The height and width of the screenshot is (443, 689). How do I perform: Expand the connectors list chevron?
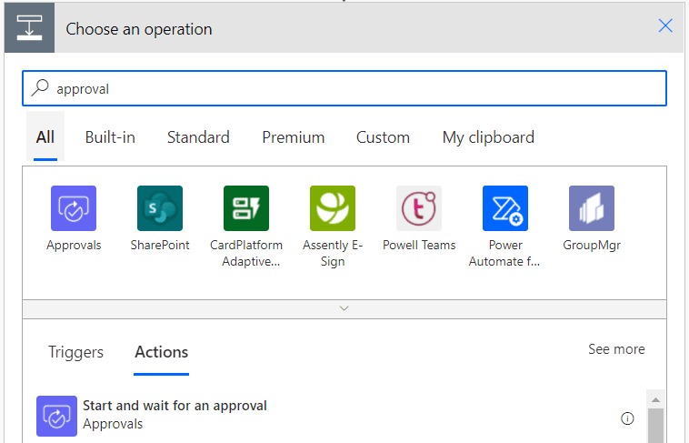point(344,308)
